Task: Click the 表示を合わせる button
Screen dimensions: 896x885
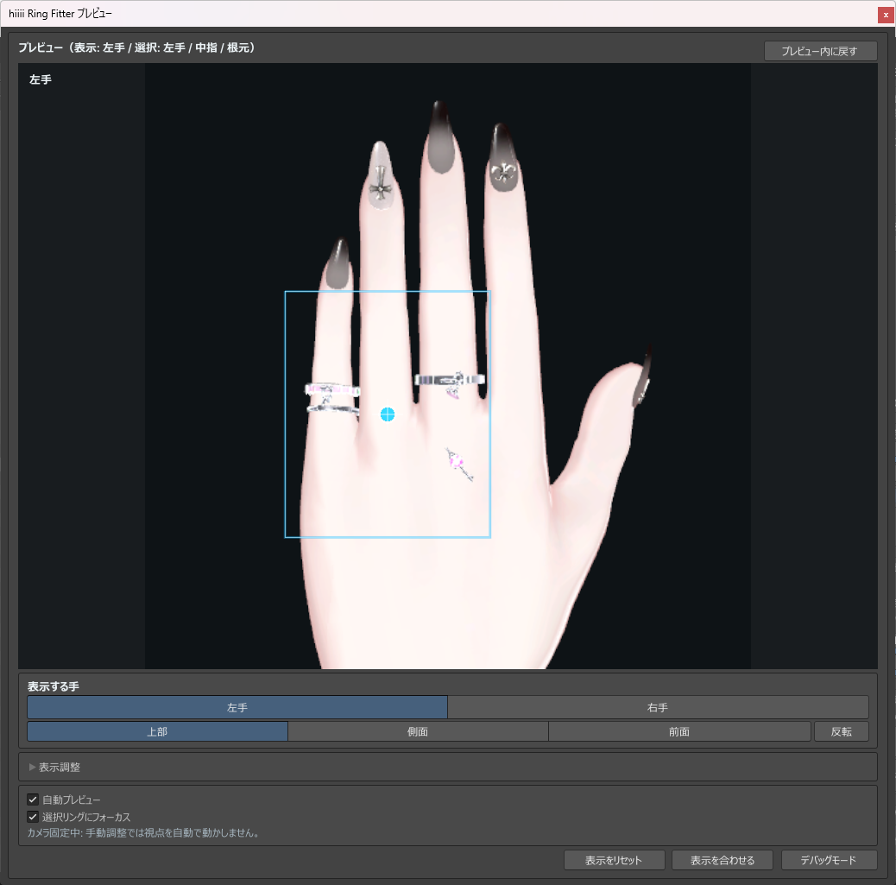Action: click(x=722, y=860)
